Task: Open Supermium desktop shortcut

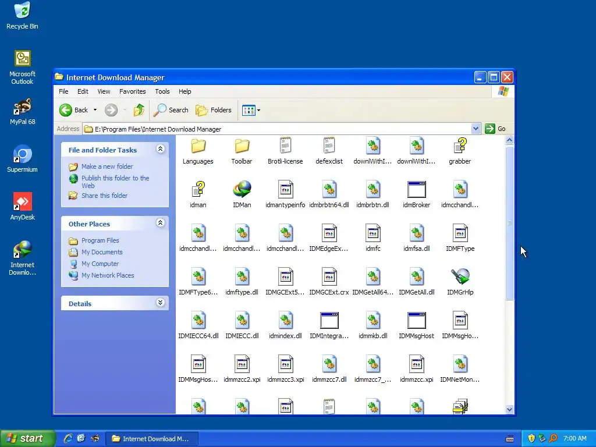Action: pyautogui.click(x=23, y=159)
